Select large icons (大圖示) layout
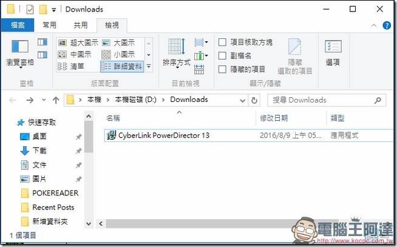This screenshot has width=397, height=247. pyautogui.click(x=118, y=42)
